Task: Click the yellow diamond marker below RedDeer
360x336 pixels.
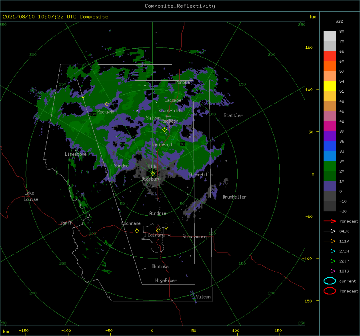Action: pos(164,130)
